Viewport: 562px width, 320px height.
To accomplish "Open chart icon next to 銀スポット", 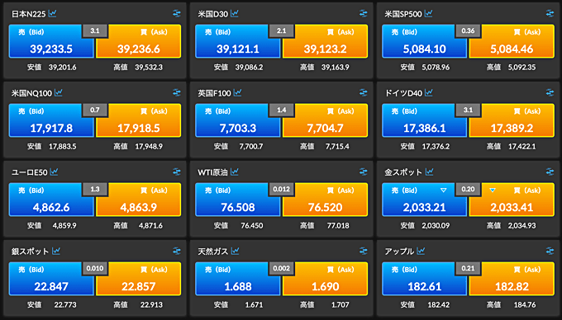I will point(56,251).
